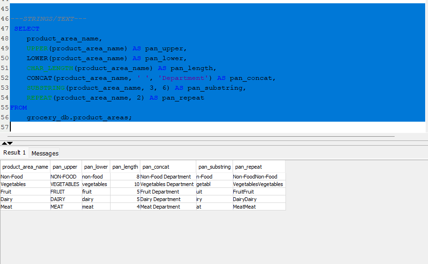This screenshot has height=264, width=428.
Task: Click the CHAR_LENGTH function on line 51
Action: tap(50, 68)
